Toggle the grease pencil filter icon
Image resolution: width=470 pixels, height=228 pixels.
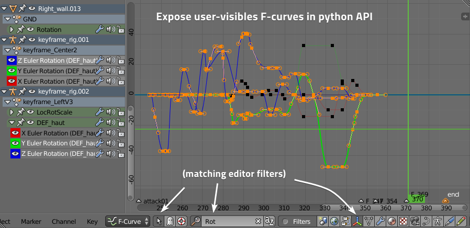(461, 221)
